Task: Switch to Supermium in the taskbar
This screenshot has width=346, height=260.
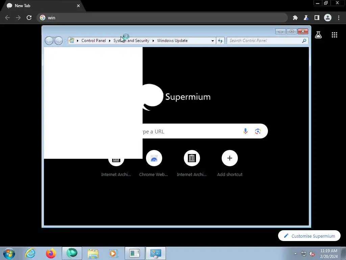Action: pyautogui.click(x=72, y=253)
